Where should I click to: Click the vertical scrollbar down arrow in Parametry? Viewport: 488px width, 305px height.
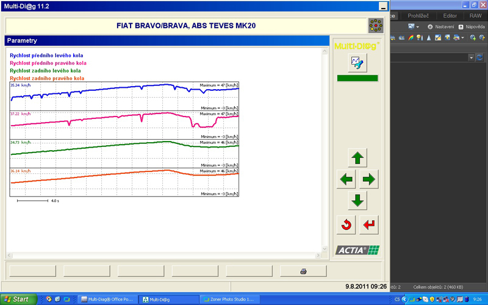(x=325, y=249)
